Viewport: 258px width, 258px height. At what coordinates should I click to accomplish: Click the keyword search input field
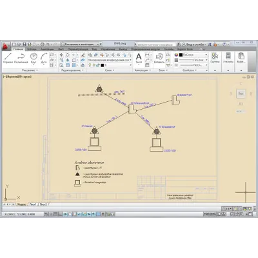[x=155, y=45]
